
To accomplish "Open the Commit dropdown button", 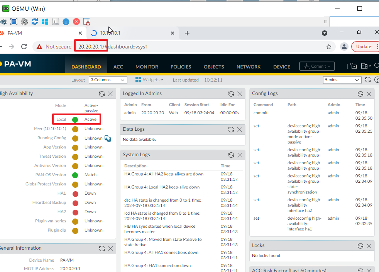I will click(317, 66).
